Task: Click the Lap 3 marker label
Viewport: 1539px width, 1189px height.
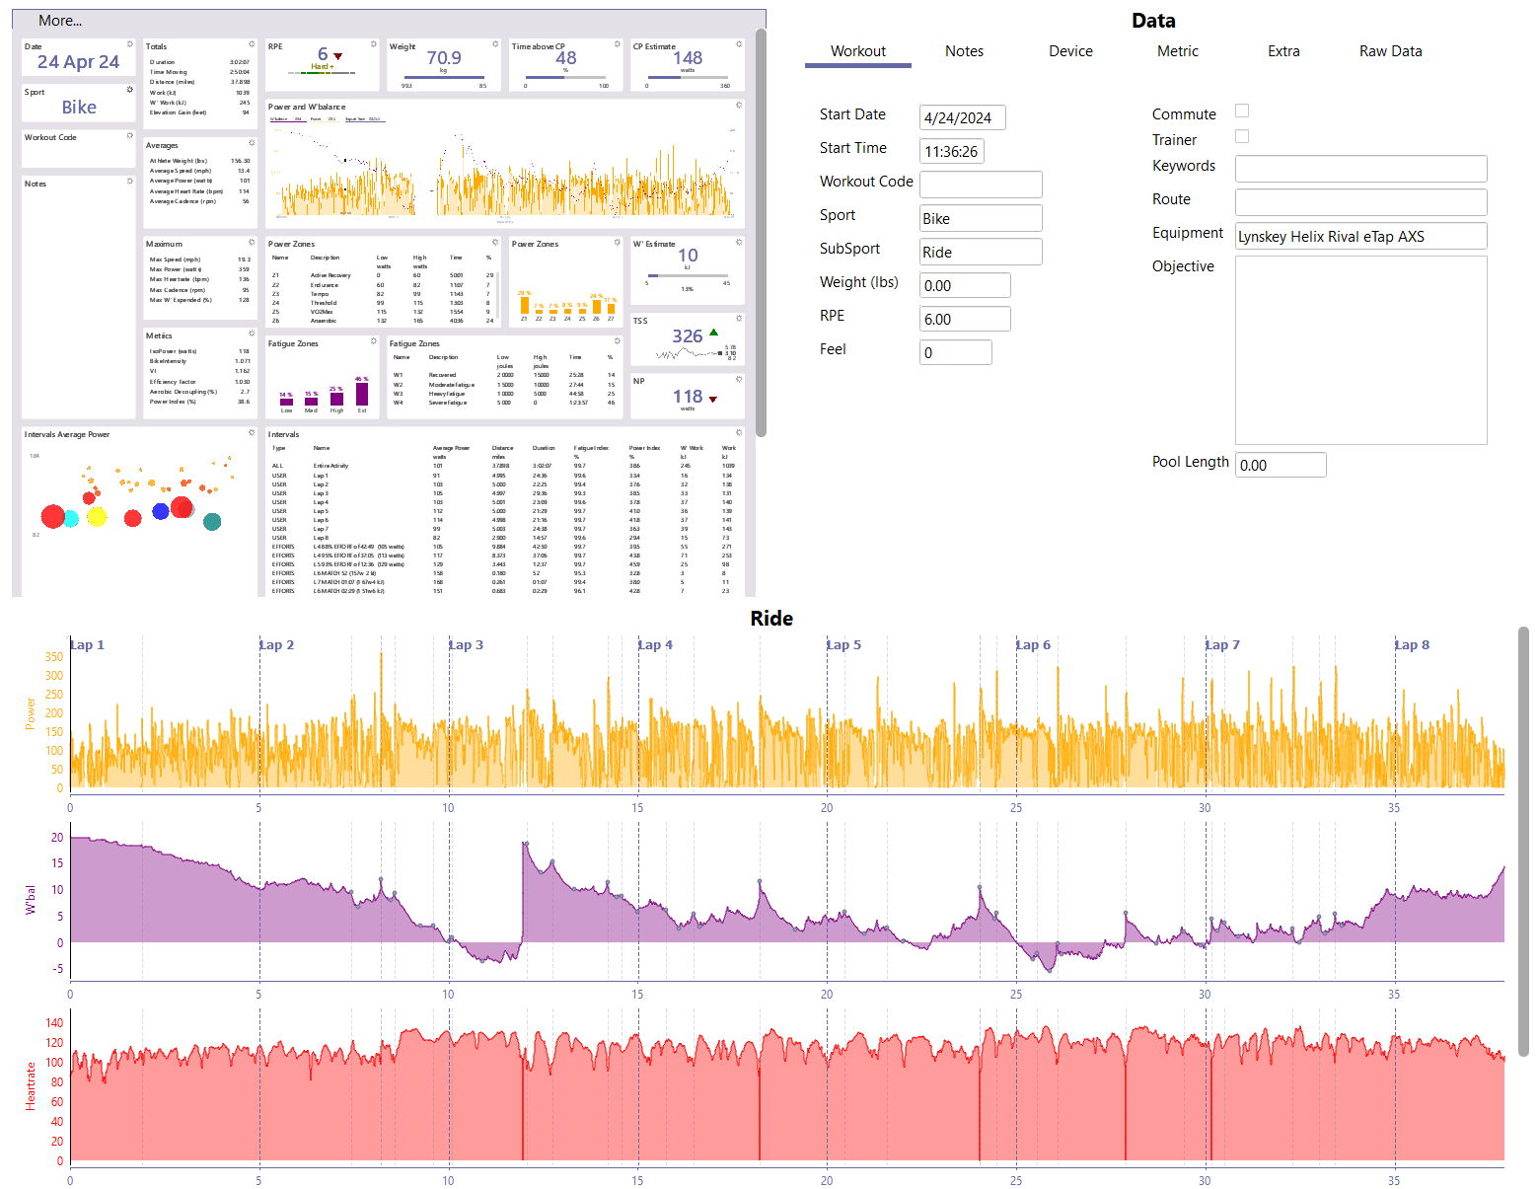Action: (x=466, y=644)
